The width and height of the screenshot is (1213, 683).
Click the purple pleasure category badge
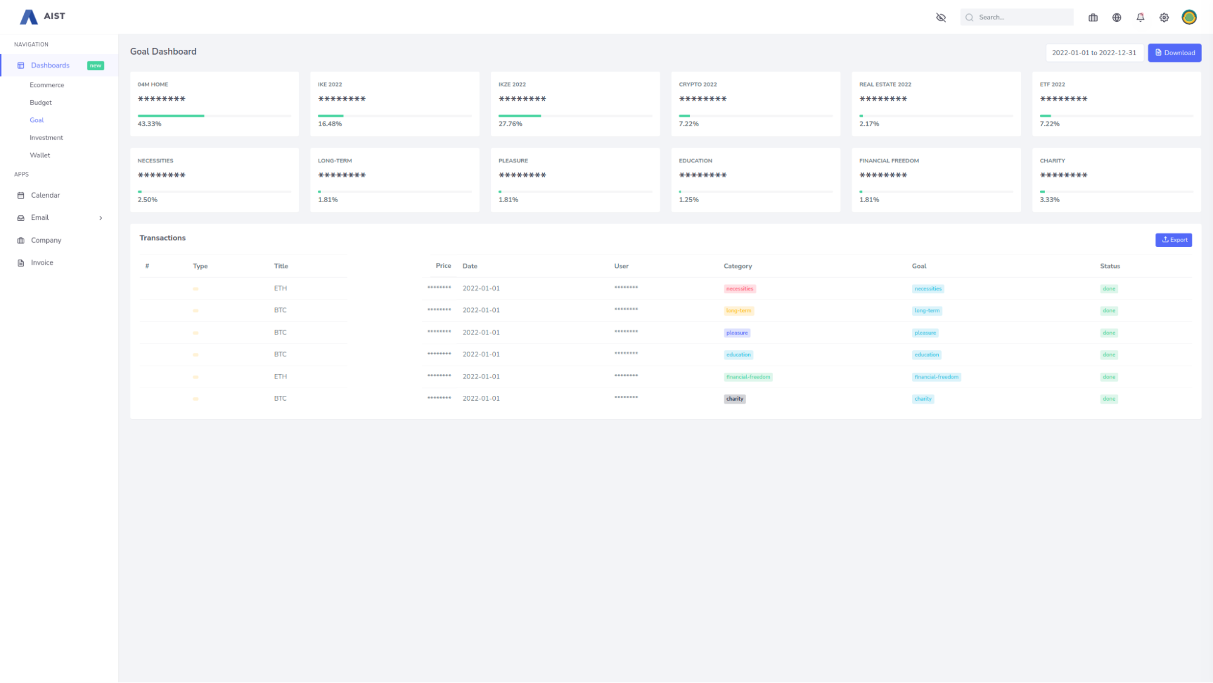point(737,333)
